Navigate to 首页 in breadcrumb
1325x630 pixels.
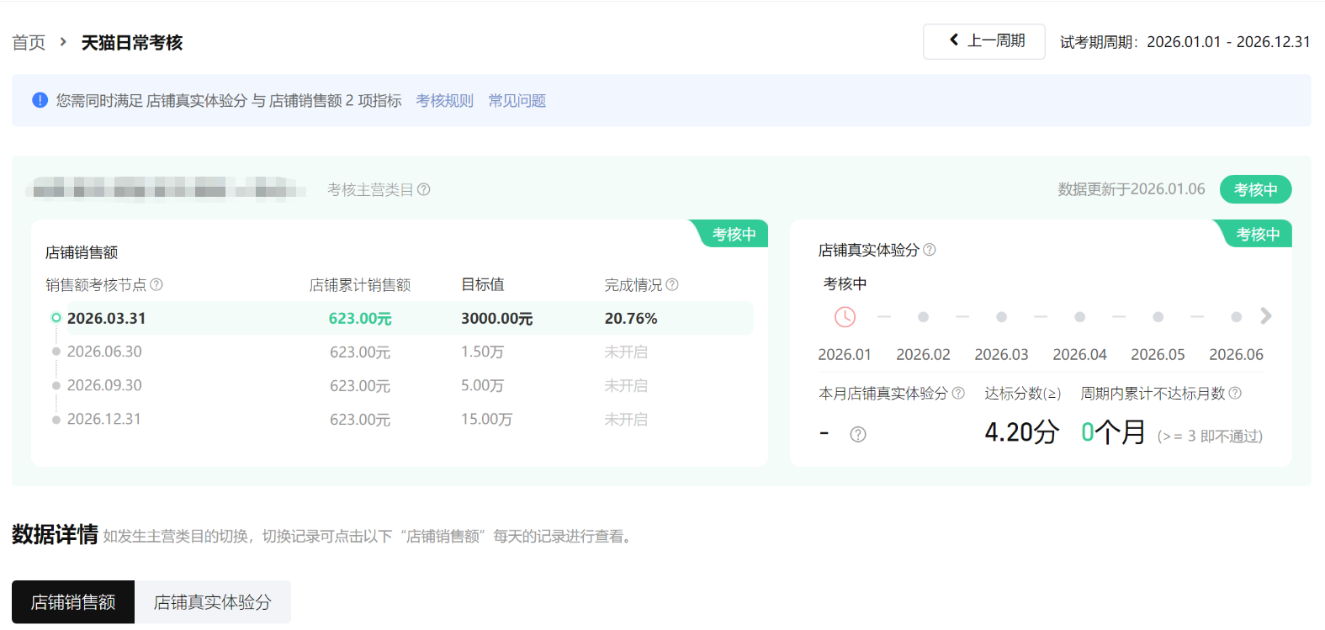coord(29,42)
